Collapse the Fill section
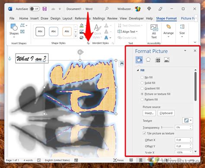Screen dimensions: 205x168 coord(138,70)
